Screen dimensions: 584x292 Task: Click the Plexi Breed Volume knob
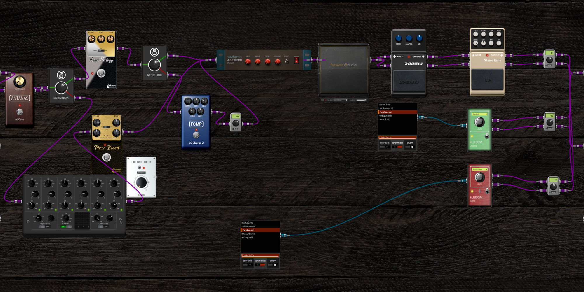pyautogui.click(x=96, y=123)
